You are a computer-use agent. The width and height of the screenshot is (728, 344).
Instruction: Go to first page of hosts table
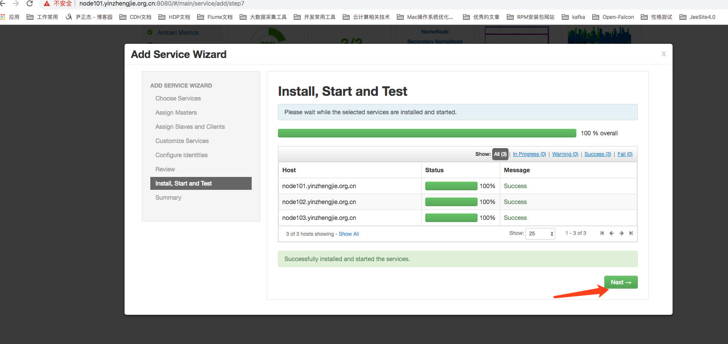click(602, 233)
